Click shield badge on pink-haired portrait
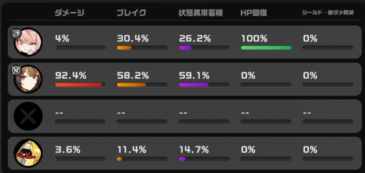 [x=16, y=34]
